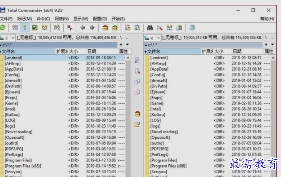Sort left panel by 文件名 column

pos(27,51)
